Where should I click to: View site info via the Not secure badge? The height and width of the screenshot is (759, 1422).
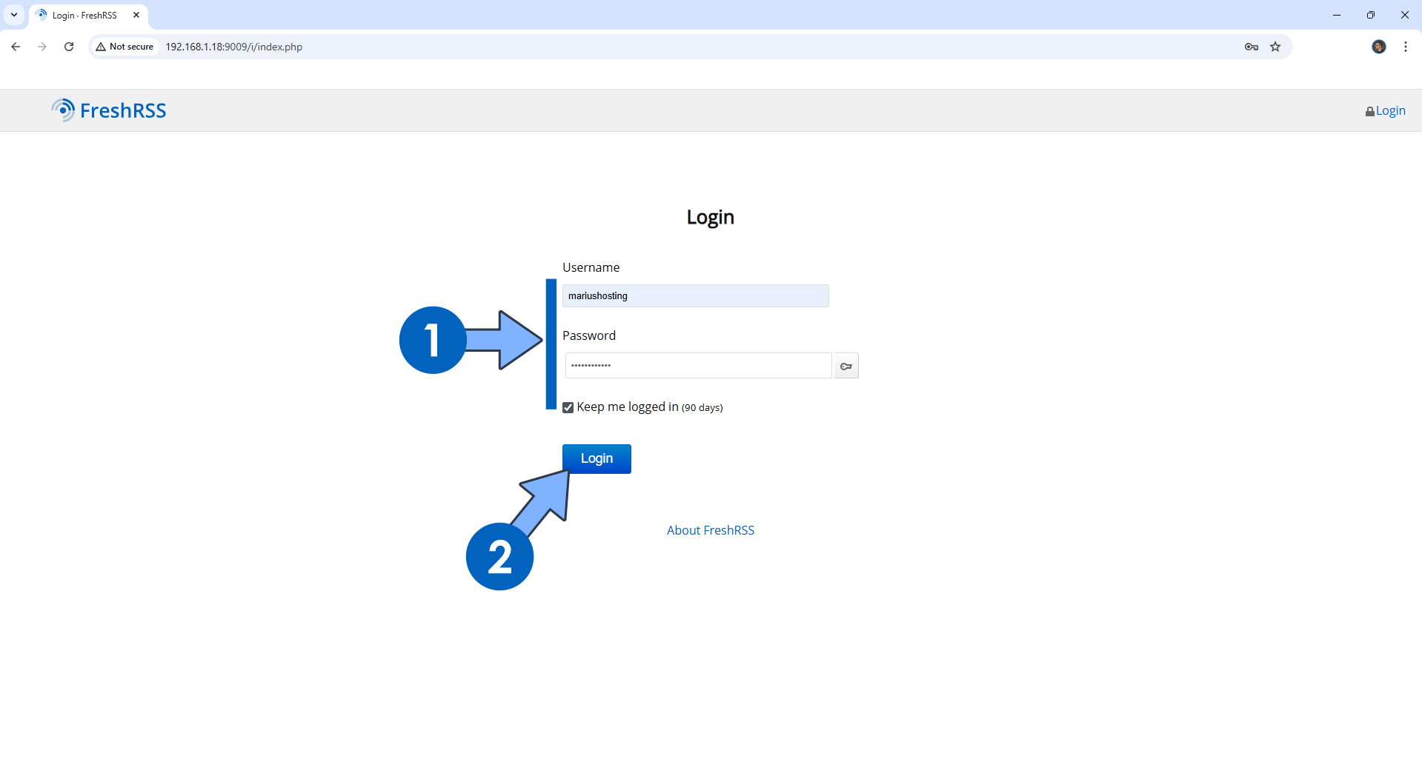(x=124, y=47)
